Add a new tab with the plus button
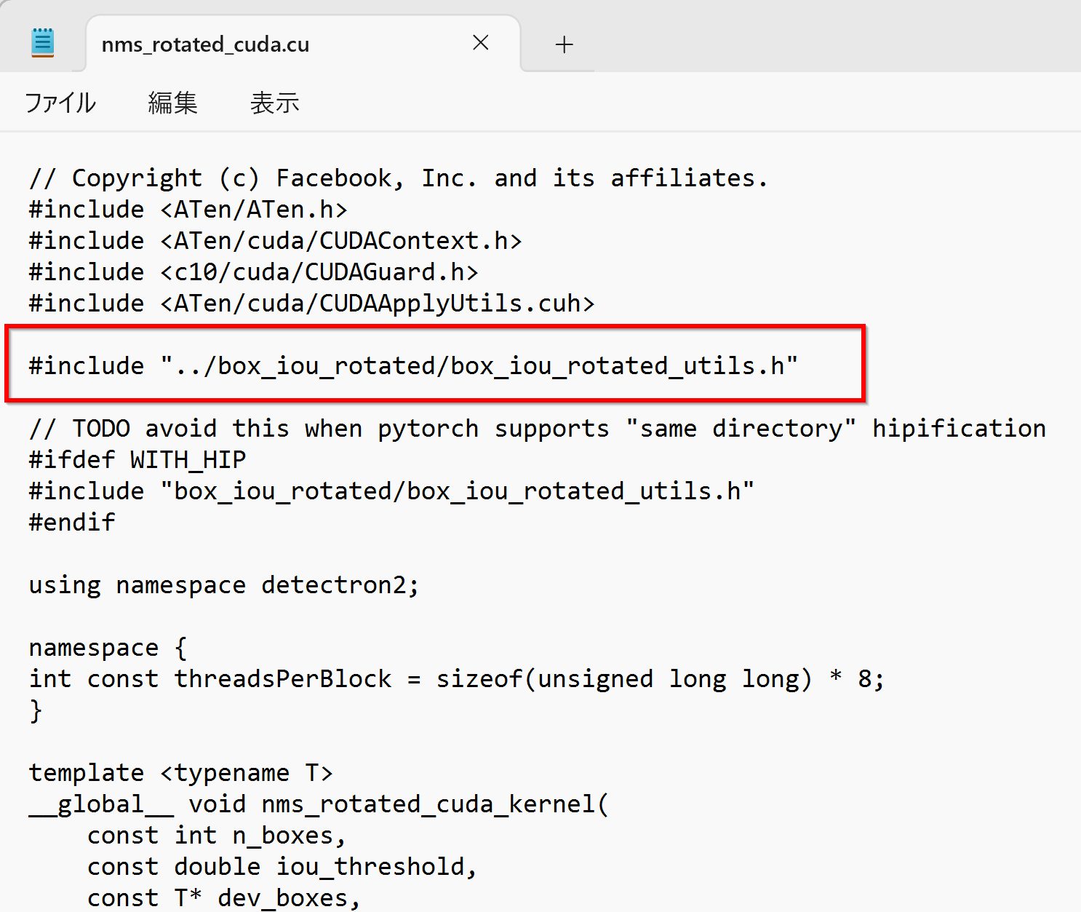 tap(564, 44)
